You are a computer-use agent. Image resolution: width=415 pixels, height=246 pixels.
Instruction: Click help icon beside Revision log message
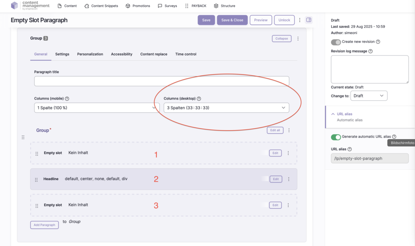pos(370,51)
